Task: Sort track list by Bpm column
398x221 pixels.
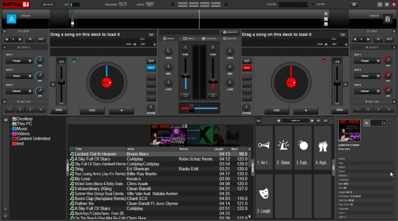Action: point(239,149)
